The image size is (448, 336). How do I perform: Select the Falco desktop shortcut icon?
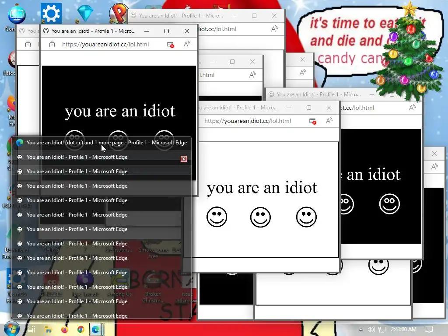(11, 60)
